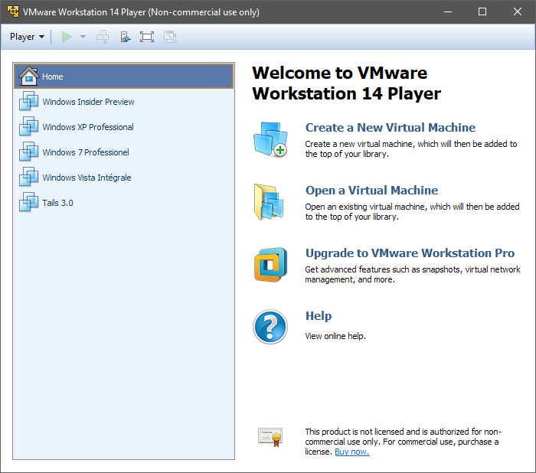
Task: Click the Buy now link
Action: point(352,452)
